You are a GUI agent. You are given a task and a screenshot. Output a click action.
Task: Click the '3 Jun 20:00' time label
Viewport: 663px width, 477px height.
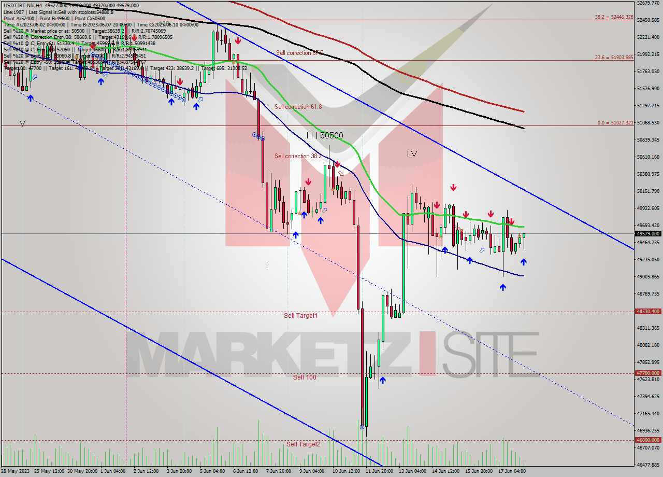(x=180, y=471)
